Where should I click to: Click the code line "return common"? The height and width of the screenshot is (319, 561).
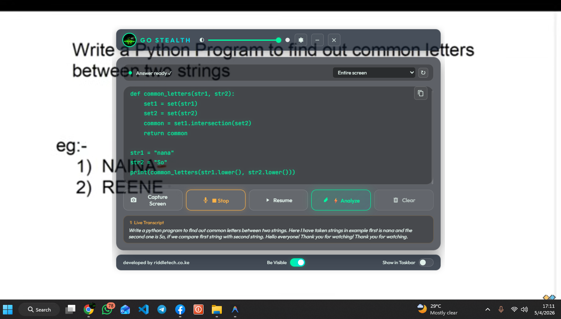coord(166,134)
